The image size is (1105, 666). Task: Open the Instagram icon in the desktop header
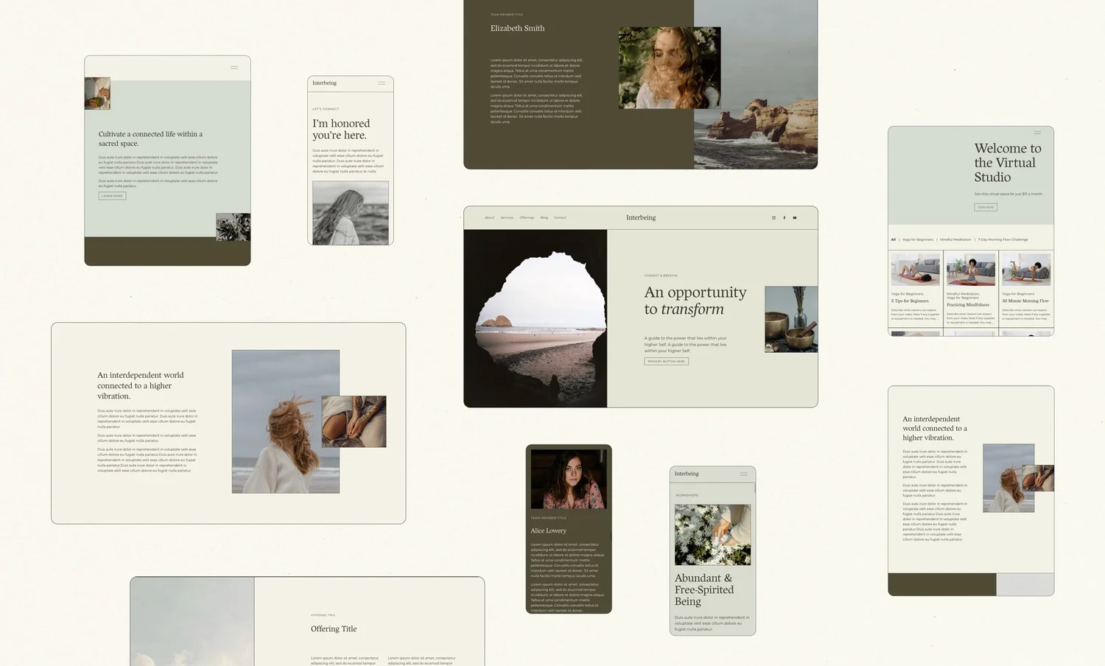pyautogui.click(x=773, y=218)
